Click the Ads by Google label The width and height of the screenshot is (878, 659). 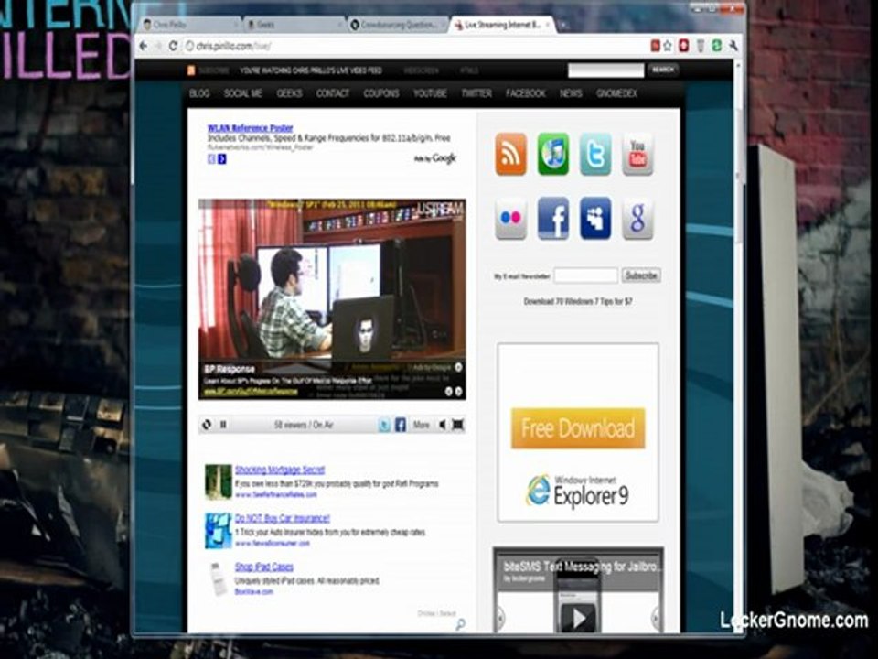pos(435,159)
